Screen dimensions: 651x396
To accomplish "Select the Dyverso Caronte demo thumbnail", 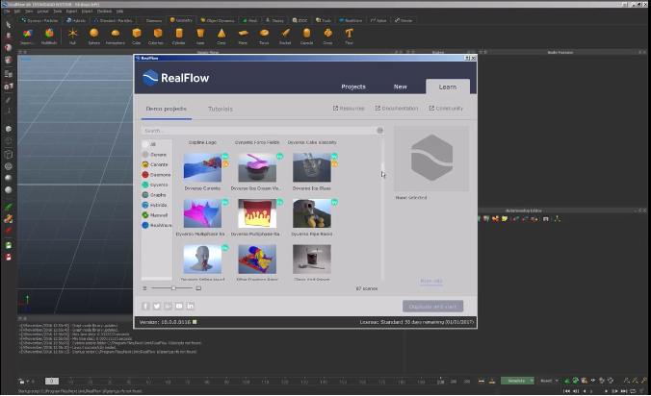I will pyautogui.click(x=202, y=167).
